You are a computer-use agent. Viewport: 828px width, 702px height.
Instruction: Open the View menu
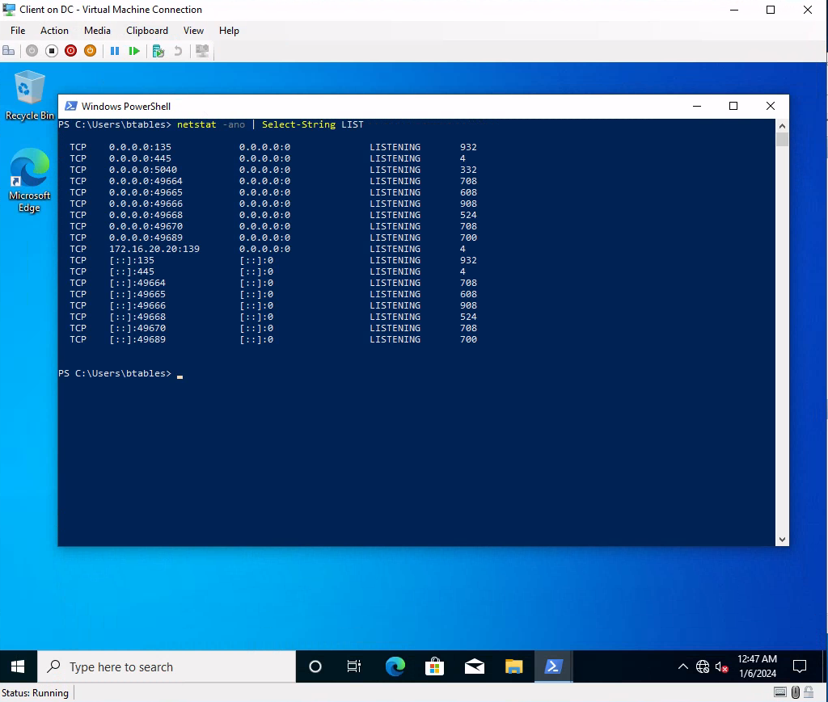tap(193, 31)
